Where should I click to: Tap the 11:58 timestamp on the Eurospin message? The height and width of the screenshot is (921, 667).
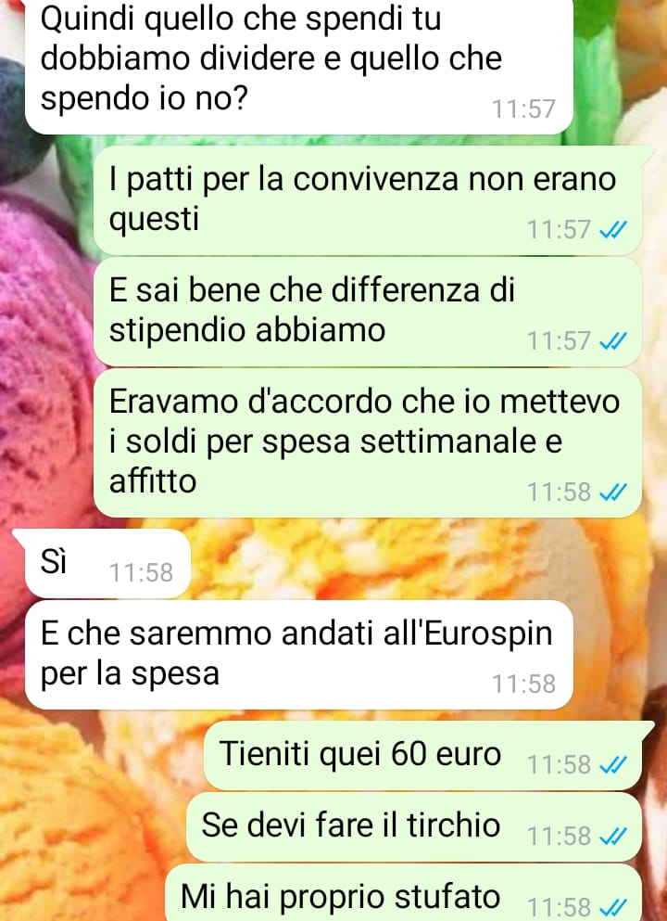[x=523, y=684]
